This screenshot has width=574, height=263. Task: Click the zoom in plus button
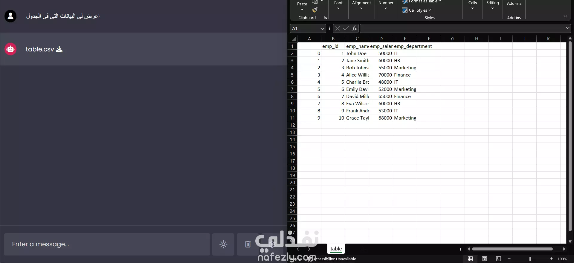pos(552,259)
